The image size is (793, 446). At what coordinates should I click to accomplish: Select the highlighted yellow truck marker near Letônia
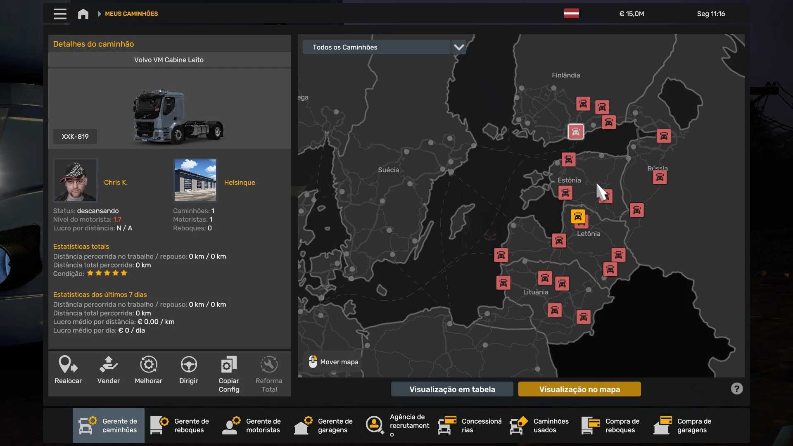[577, 216]
